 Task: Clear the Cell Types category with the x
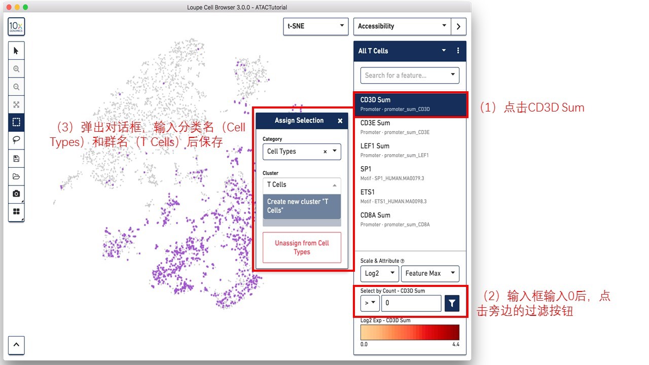pos(325,152)
